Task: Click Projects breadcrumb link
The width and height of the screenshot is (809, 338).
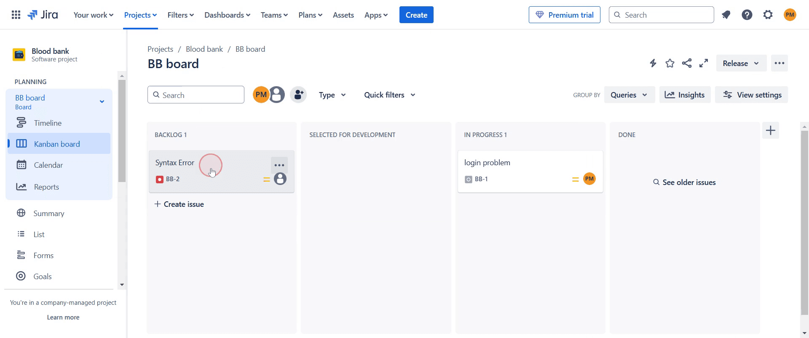Action: tap(160, 49)
